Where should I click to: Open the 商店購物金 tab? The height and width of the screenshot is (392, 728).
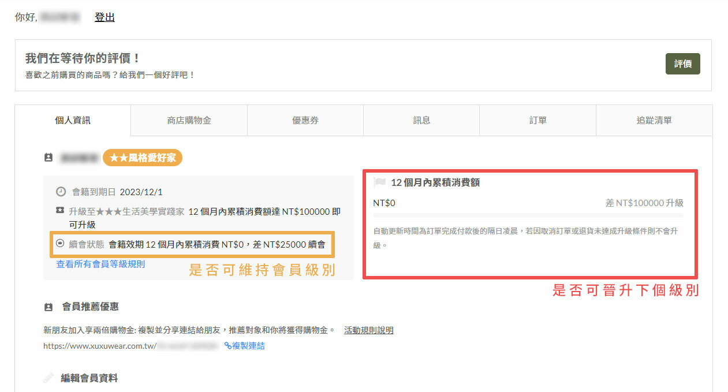[189, 121]
